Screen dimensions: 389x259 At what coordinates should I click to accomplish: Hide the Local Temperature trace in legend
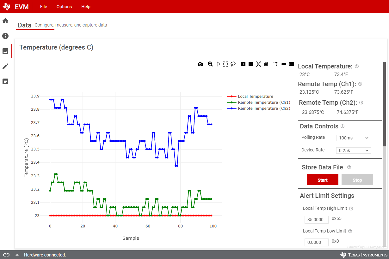pos(255,97)
